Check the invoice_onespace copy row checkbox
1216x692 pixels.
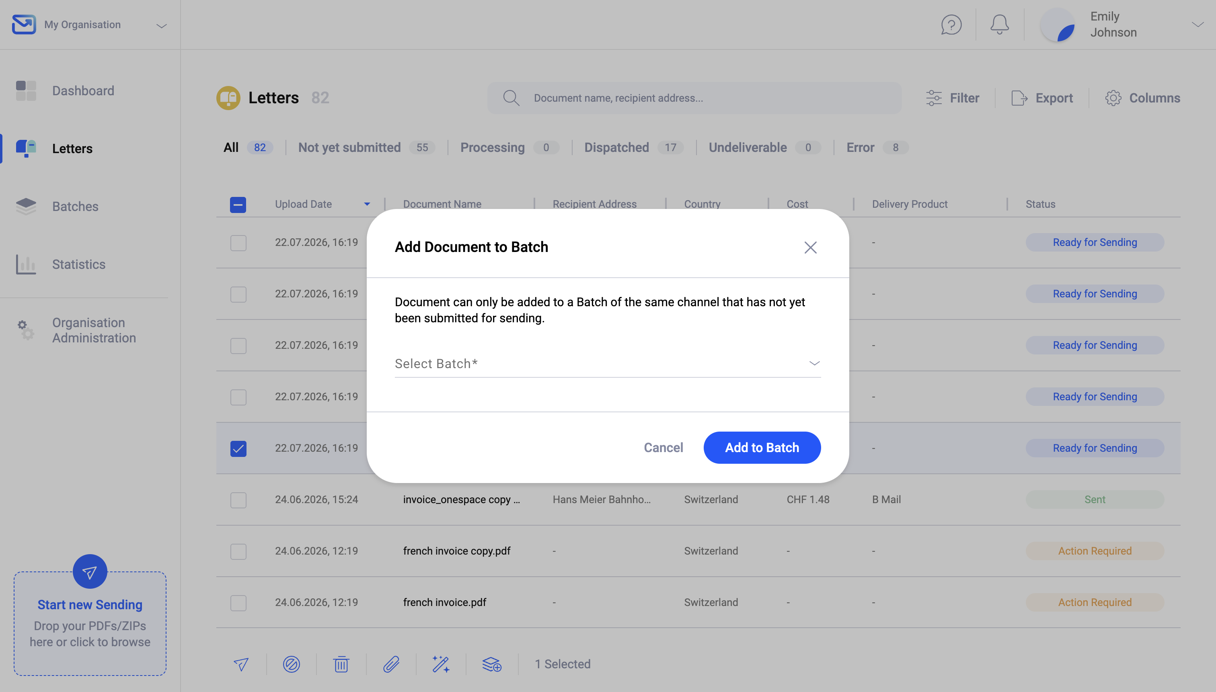click(238, 500)
